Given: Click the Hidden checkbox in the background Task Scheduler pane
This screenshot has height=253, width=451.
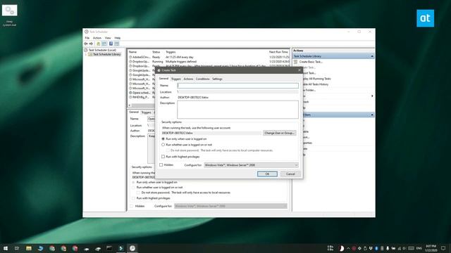Looking at the screenshot, I should 132,206.
